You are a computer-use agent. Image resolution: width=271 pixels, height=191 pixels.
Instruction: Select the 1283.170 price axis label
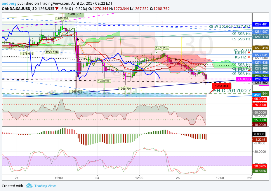tap(261, 37)
